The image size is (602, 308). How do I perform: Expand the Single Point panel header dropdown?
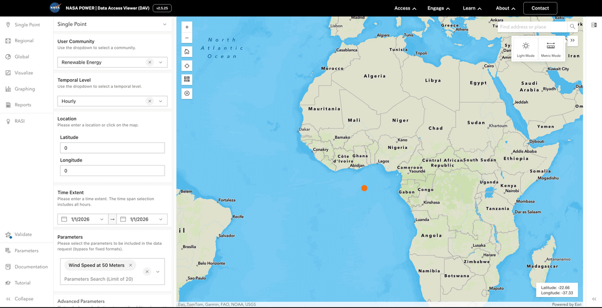[x=164, y=24]
